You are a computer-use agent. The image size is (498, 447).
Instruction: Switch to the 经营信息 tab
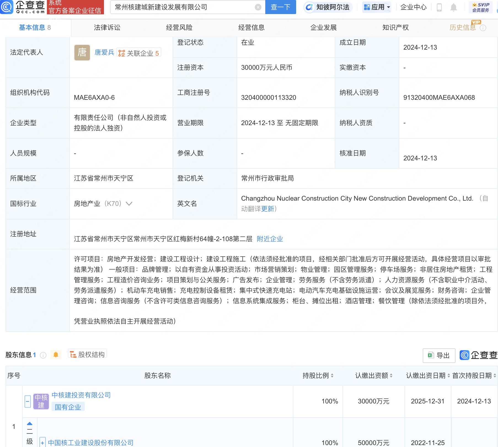[251, 28]
